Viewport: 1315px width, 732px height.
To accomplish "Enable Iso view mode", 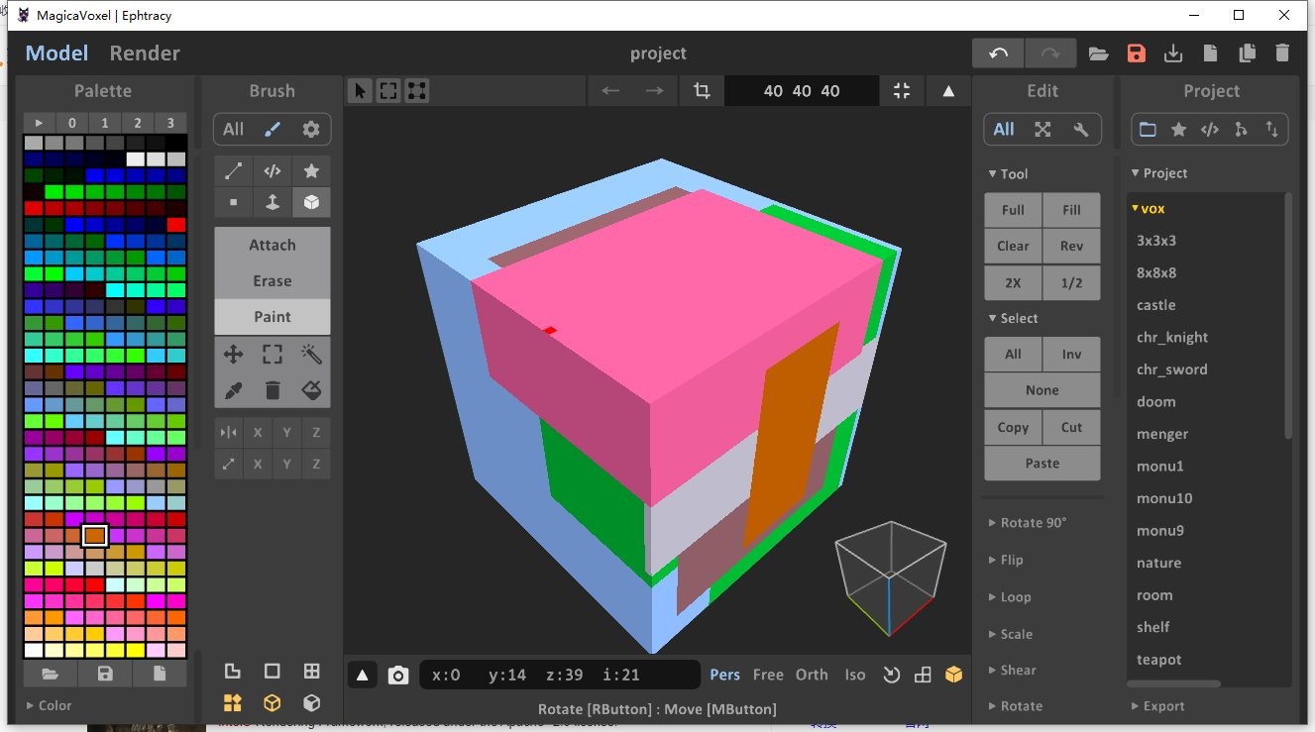I will click(x=854, y=675).
